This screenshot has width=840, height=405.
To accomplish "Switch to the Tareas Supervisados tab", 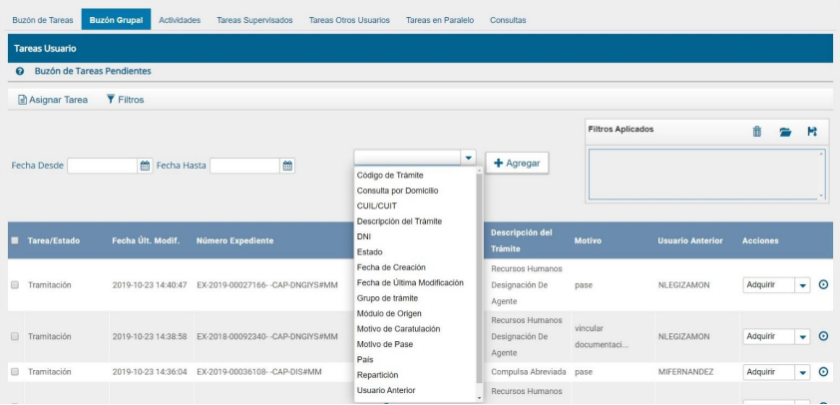I will [x=254, y=20].
